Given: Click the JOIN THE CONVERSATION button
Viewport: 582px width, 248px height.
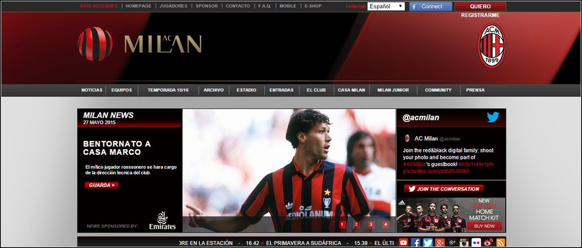Looking at the screenshot, I should (x=444, y=189).
